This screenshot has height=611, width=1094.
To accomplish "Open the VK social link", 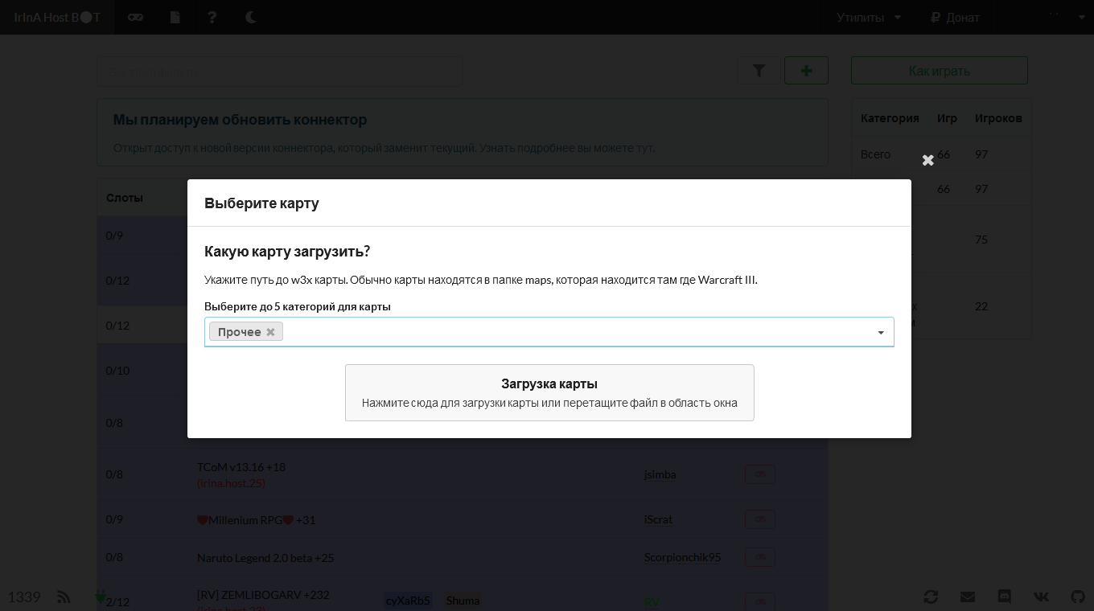I will [x=1041, y=597].
